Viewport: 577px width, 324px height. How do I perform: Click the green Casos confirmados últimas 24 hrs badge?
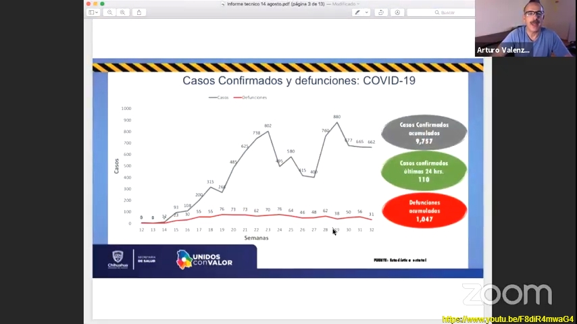point(424,171)
